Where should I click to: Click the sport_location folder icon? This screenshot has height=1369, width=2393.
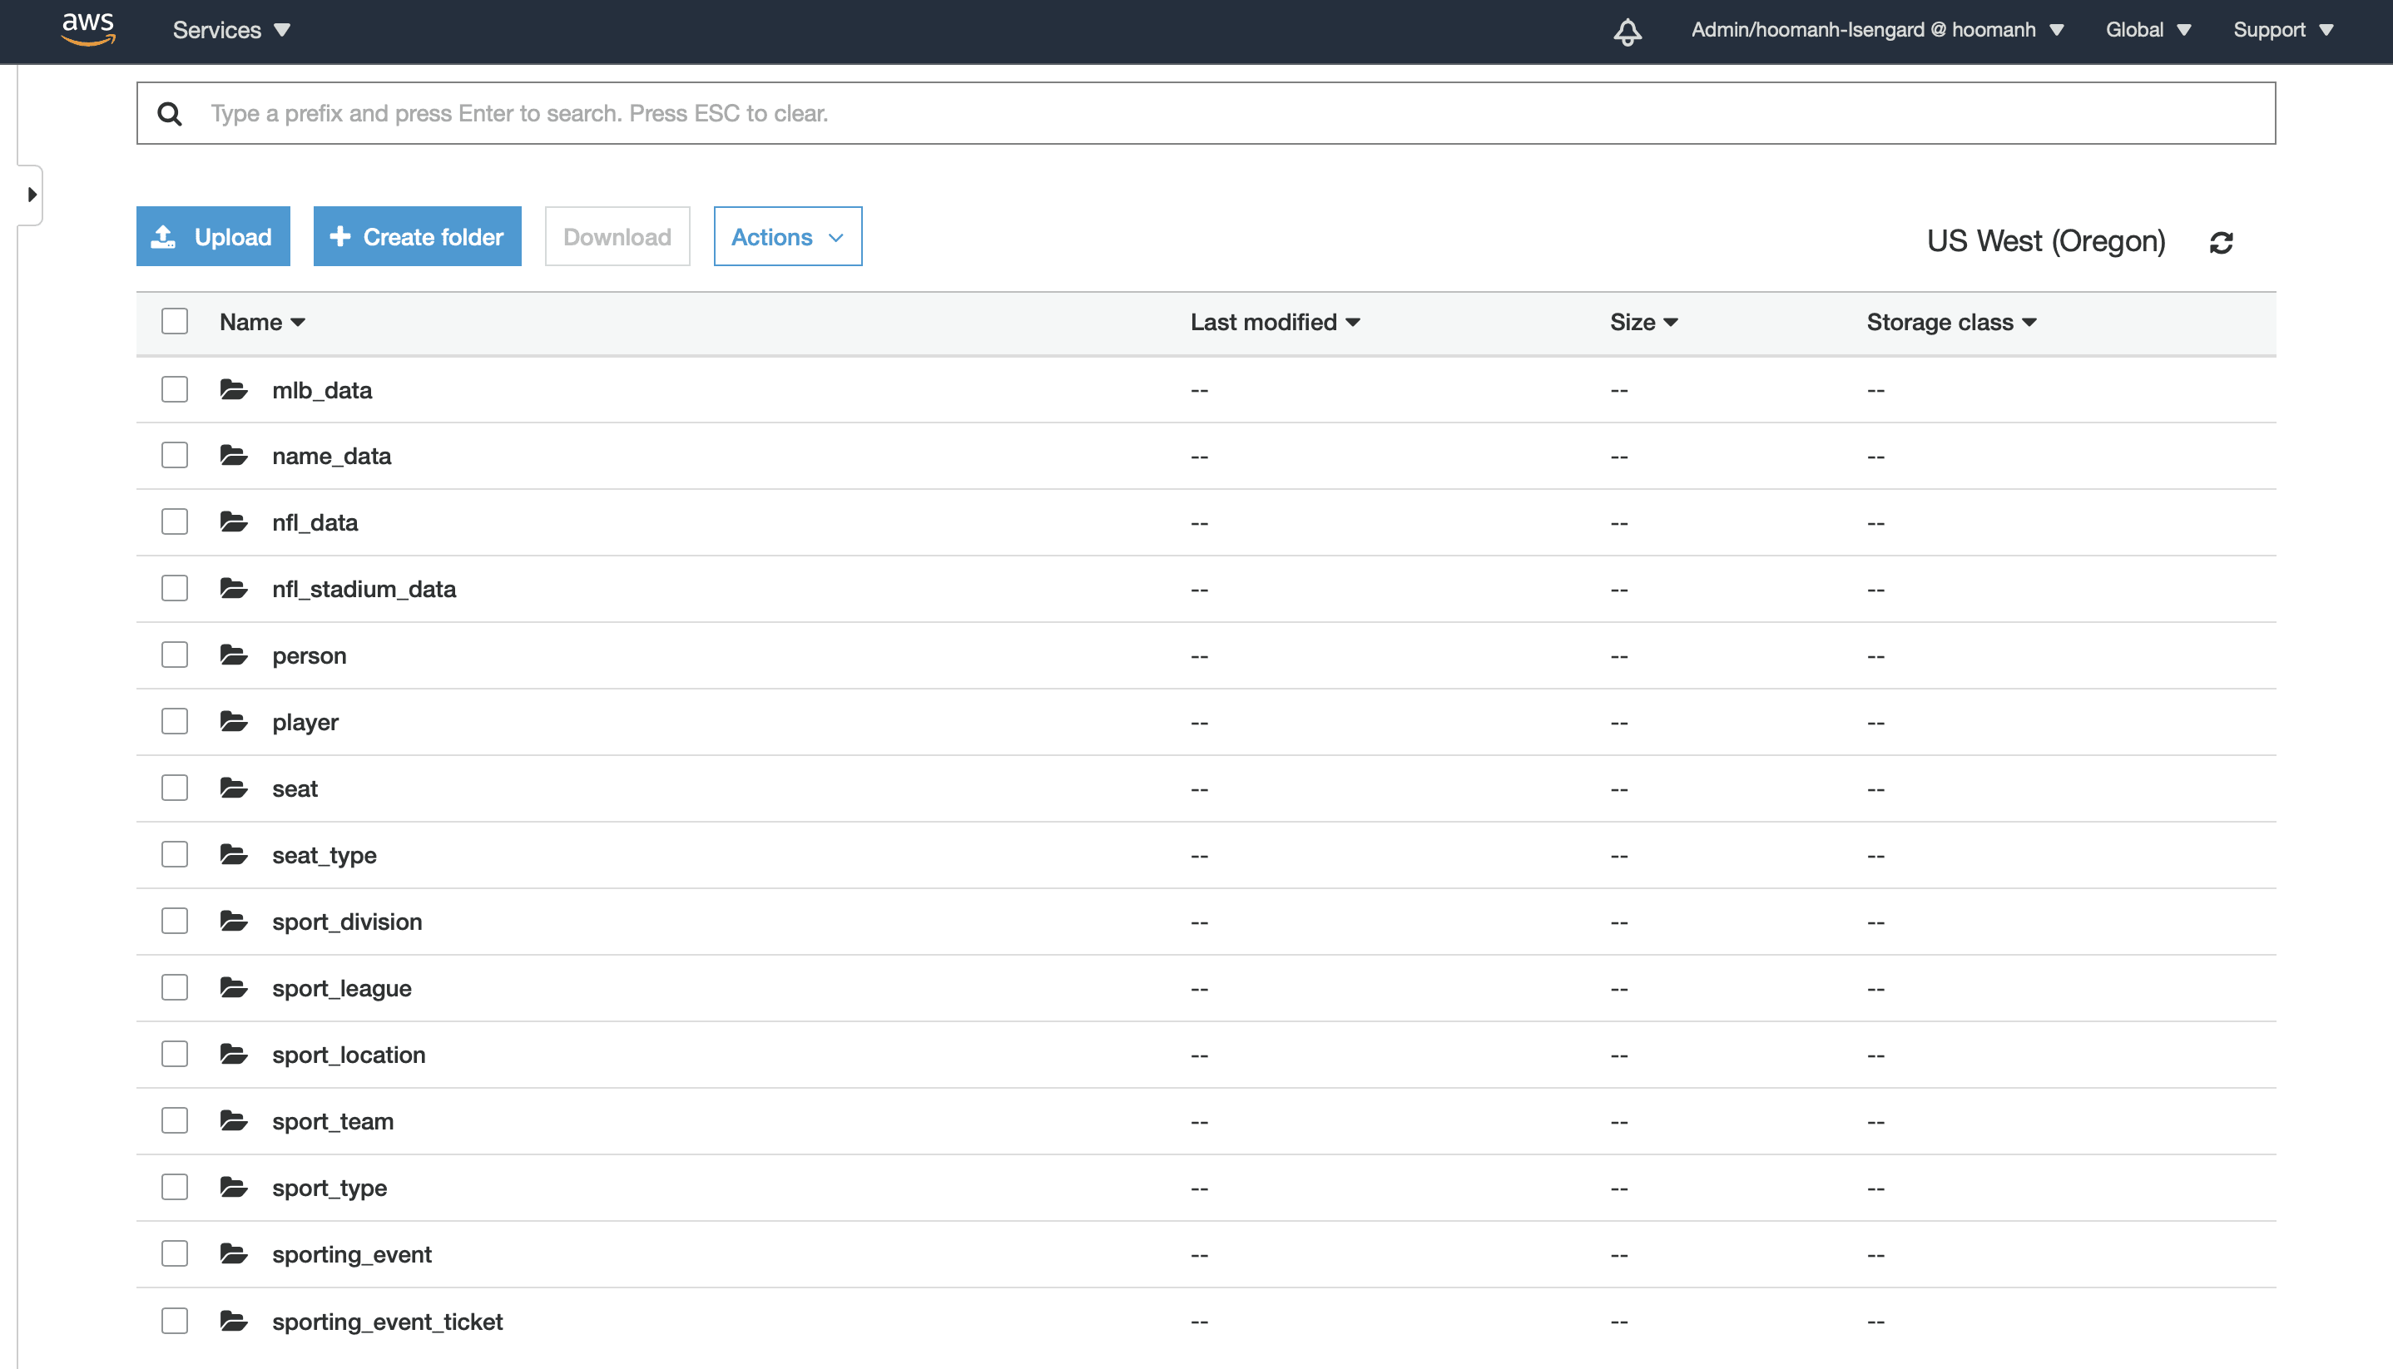pyautogui.click(x=233, y=1054)
